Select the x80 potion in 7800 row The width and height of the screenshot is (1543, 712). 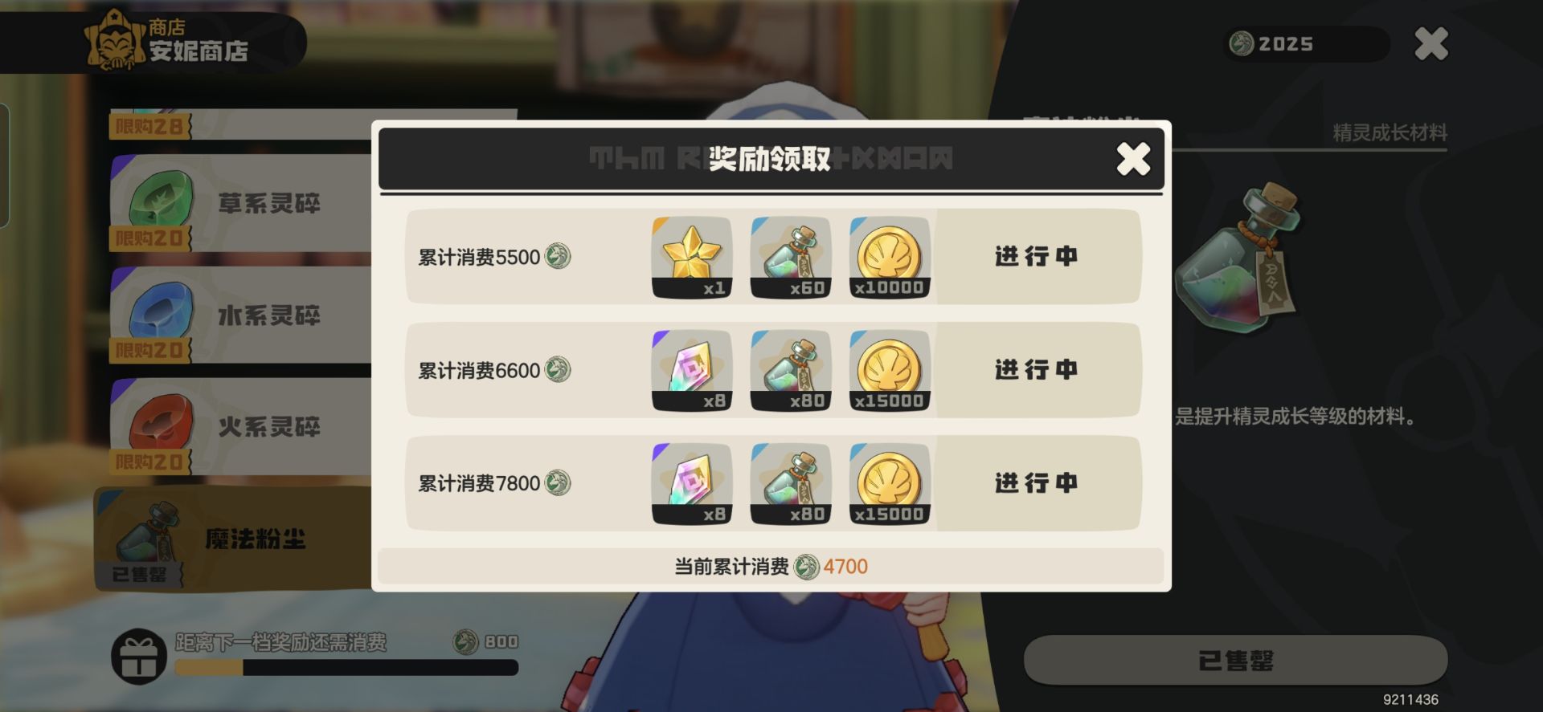tap(791, 483)
